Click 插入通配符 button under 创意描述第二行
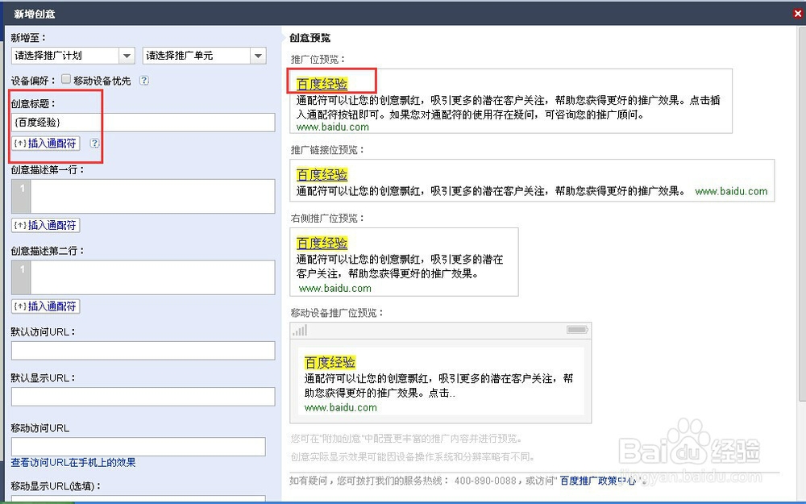The height and width of the screenshot is (504, 806). (x=46, y=306)
